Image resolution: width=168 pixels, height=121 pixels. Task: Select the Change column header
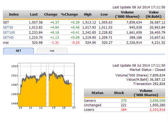[51, 14]
